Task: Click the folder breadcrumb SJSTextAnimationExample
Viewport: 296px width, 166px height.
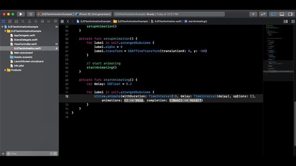Action: [130, 22]
